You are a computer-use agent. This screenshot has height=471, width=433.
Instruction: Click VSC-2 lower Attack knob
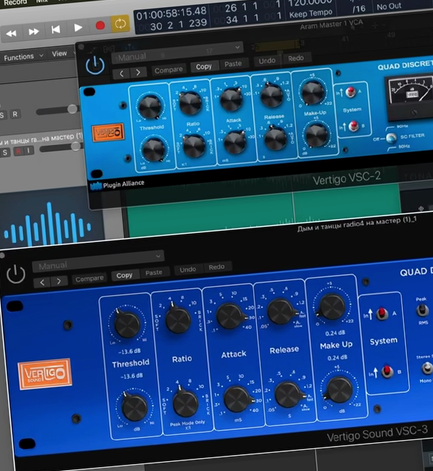click(235, 142)
